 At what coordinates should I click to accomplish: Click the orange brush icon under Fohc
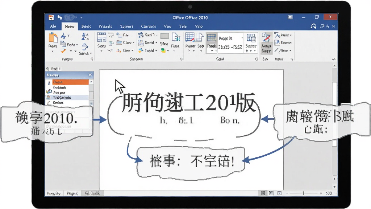point(63,51)
